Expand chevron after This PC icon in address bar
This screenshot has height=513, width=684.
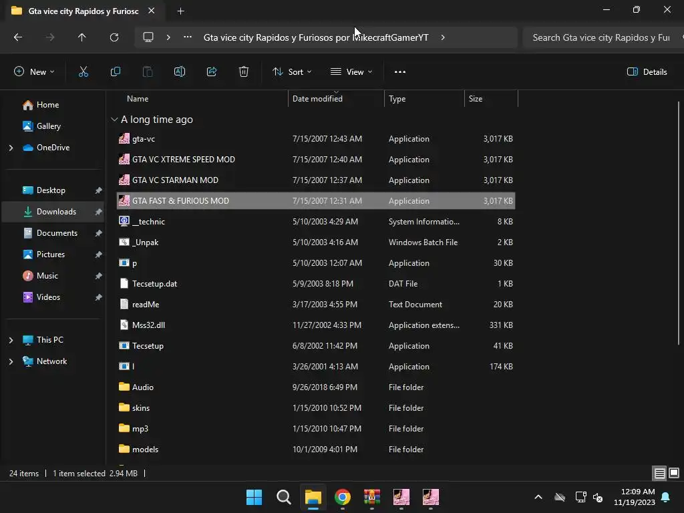coord(168,37)
